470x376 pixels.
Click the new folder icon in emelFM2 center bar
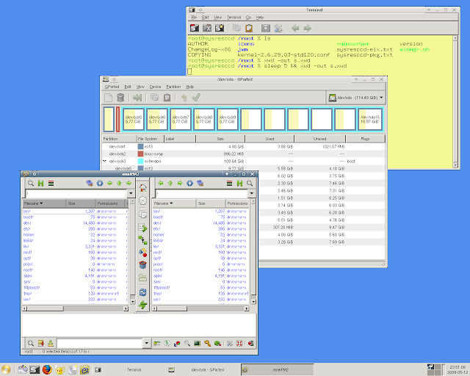point(143,278)
